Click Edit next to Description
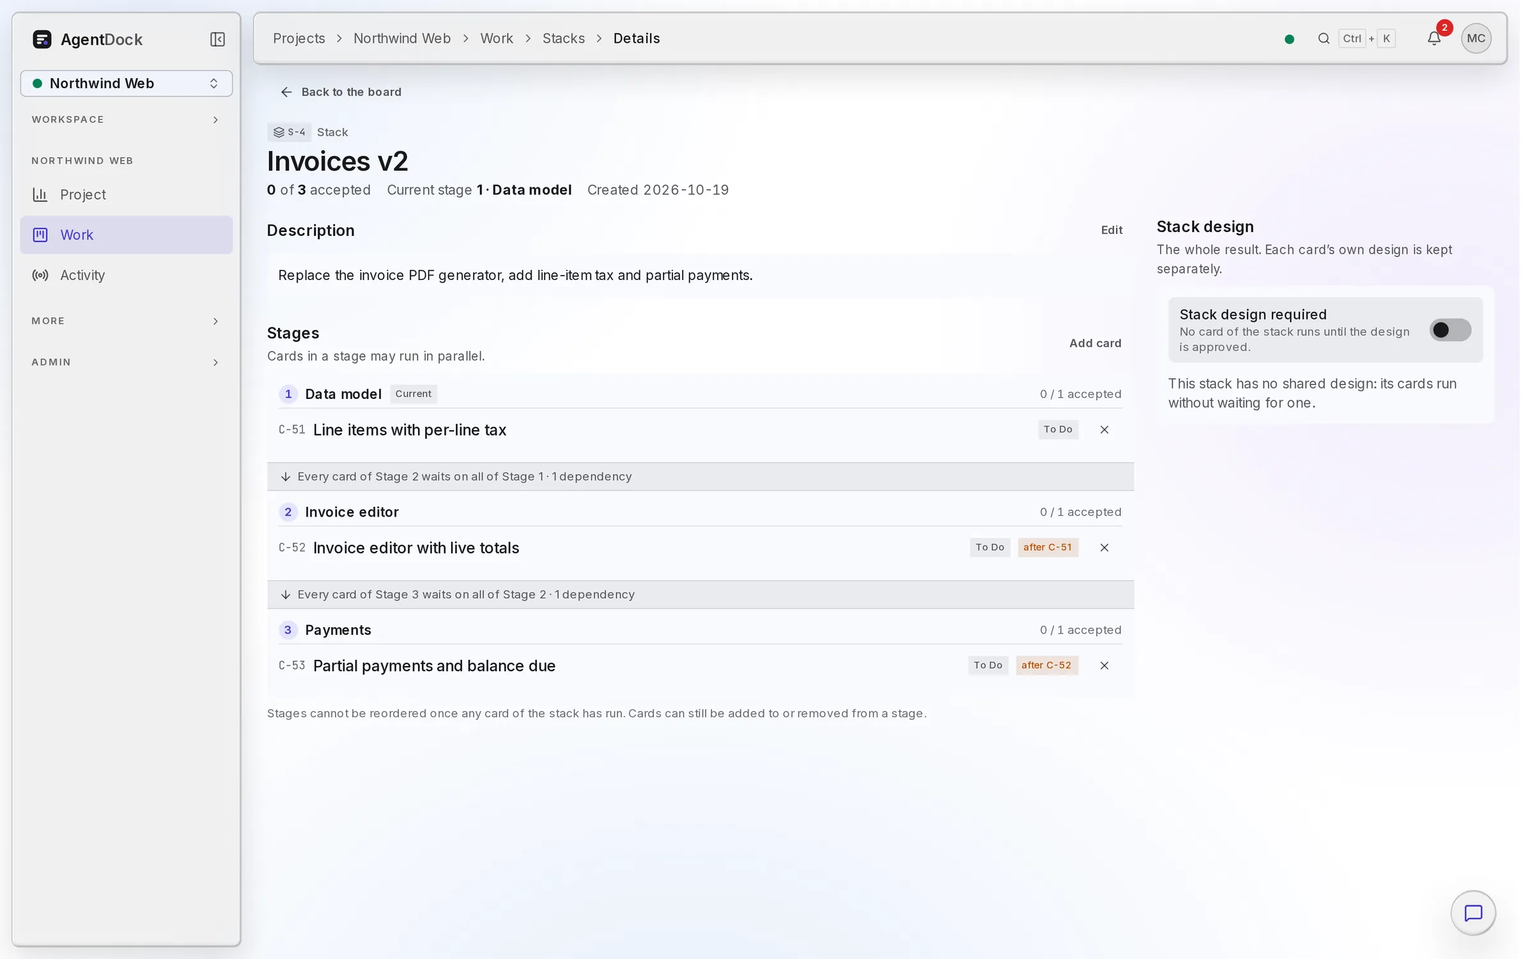Viewport: 1534px width, 959px height. point(1112,230)
